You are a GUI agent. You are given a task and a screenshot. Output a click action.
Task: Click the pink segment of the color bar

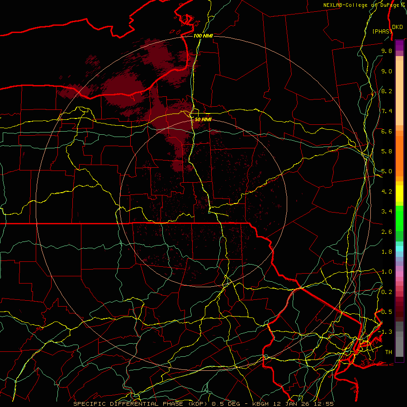[x=399, y=274]
